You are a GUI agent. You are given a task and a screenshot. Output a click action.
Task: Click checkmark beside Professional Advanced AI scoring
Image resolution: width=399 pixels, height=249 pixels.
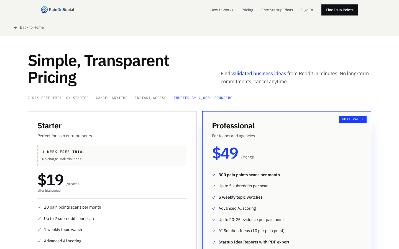(x=214, y=208)
